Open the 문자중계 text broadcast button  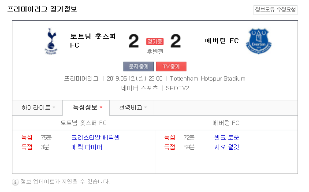click(x=138, y=66)
